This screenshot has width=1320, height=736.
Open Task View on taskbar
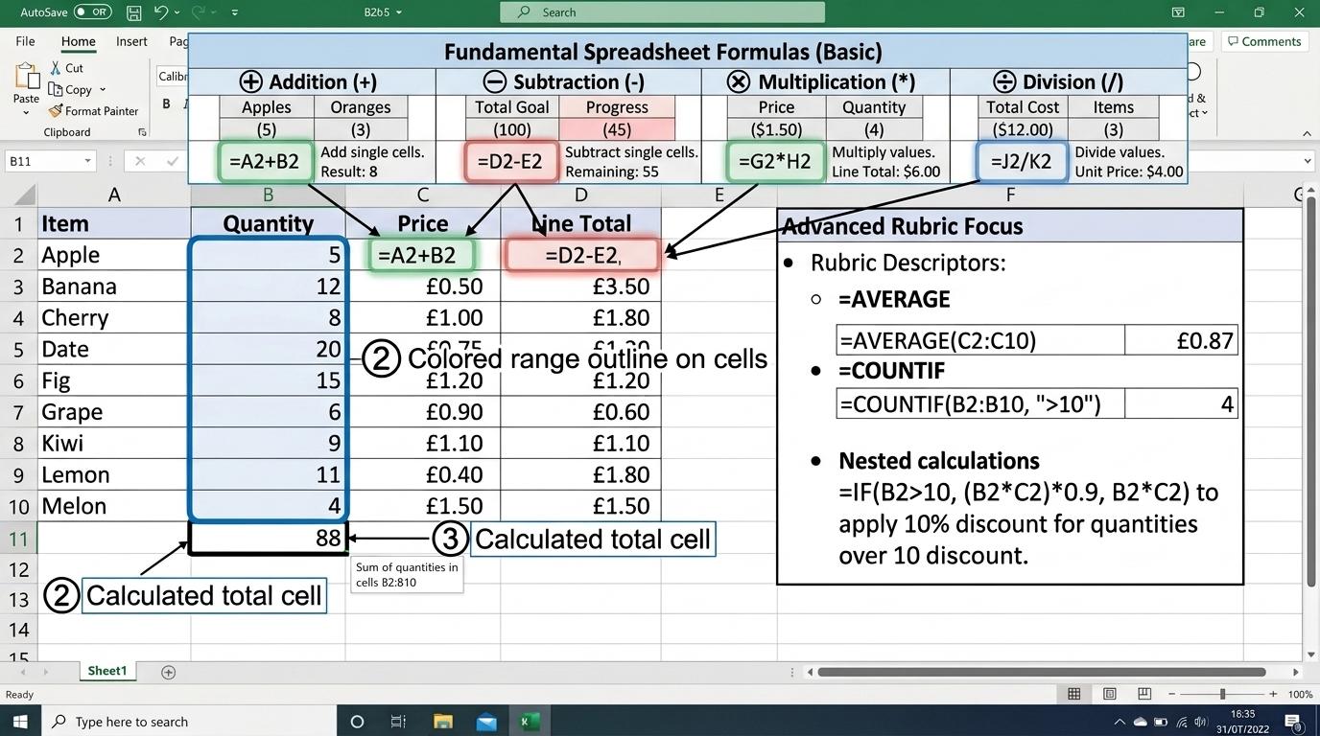click(x=399, y=722)
